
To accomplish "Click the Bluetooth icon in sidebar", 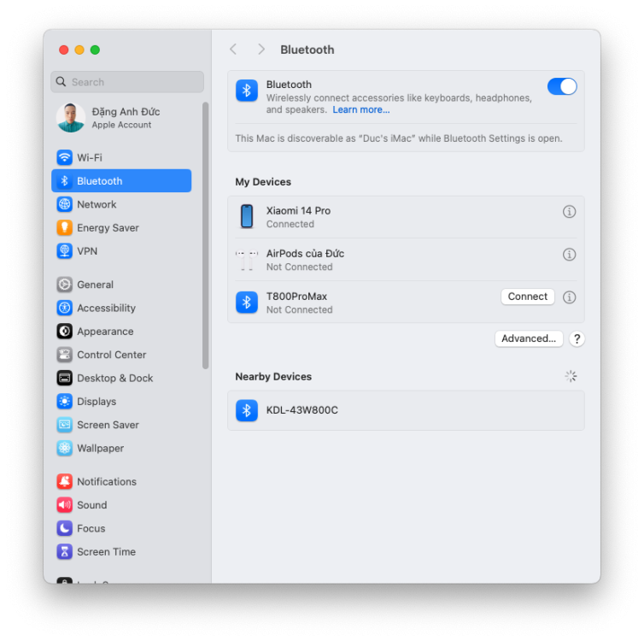I will (64, 181).
